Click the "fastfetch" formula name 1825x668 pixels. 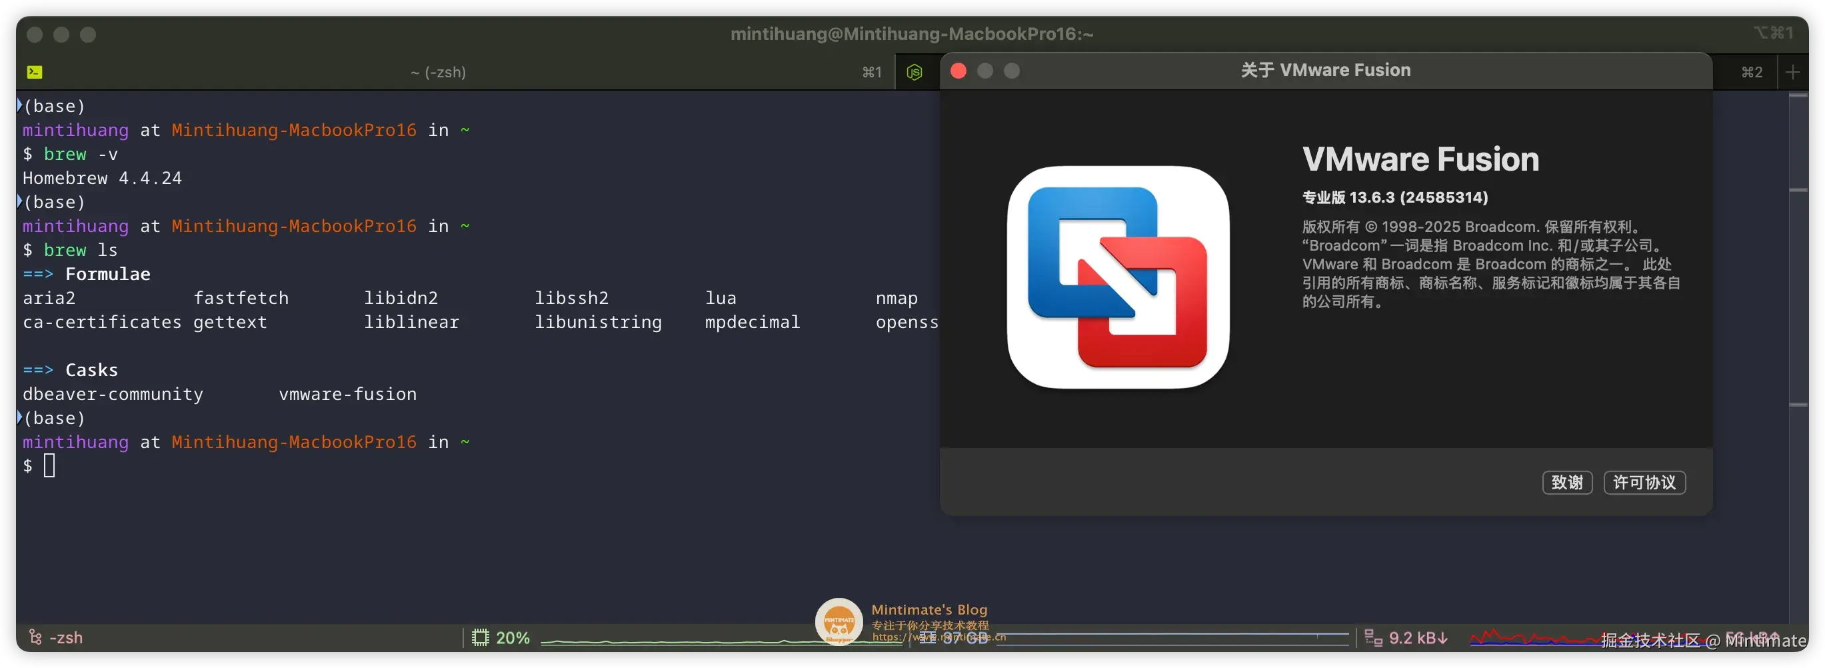coord(241,298)
